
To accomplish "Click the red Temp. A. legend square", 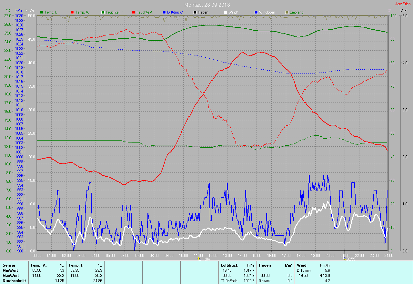I will click(72, 12).
